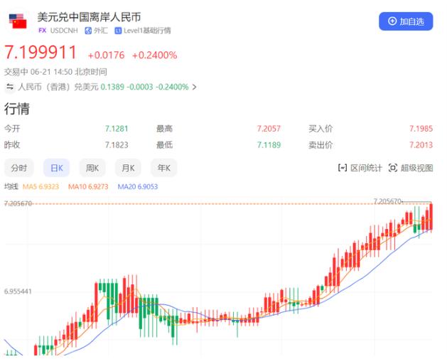The width and height of the screenshot is (447, 359).
Task: Click the 区间统计 bracket icon
Action: (x=342, y=168)
